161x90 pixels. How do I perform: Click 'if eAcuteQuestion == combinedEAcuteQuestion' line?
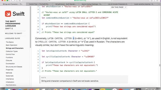[65, 23]
